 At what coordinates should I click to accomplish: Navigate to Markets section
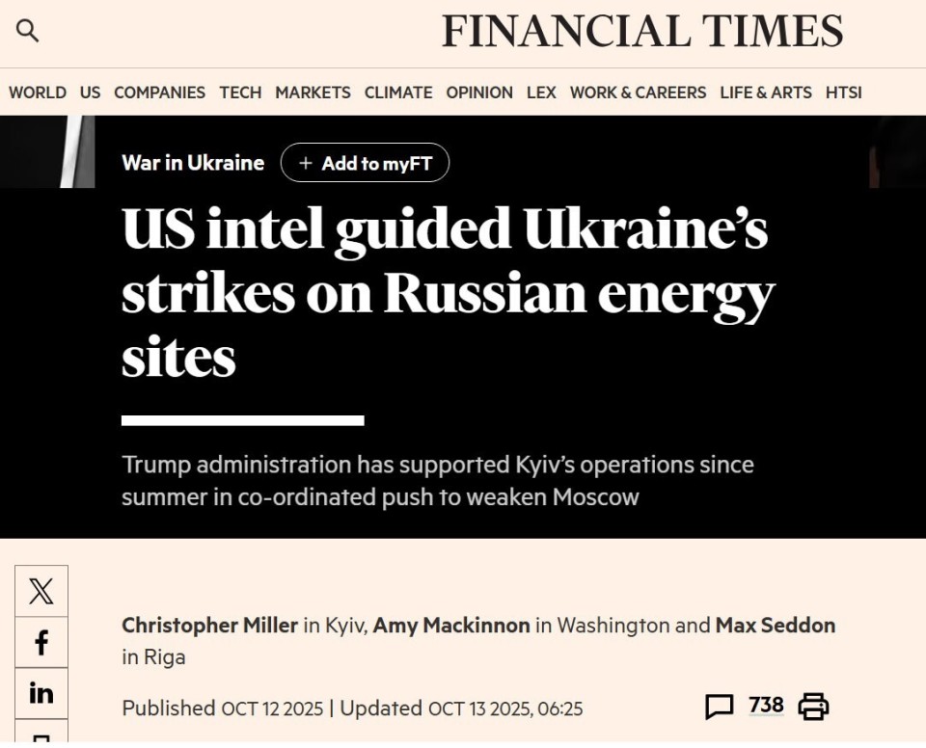313,93
